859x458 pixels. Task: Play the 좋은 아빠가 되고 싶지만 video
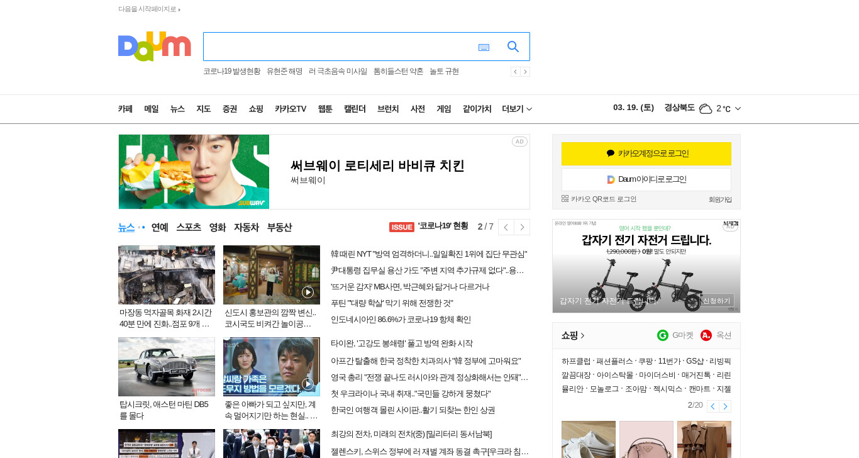[x=272, y=367]
